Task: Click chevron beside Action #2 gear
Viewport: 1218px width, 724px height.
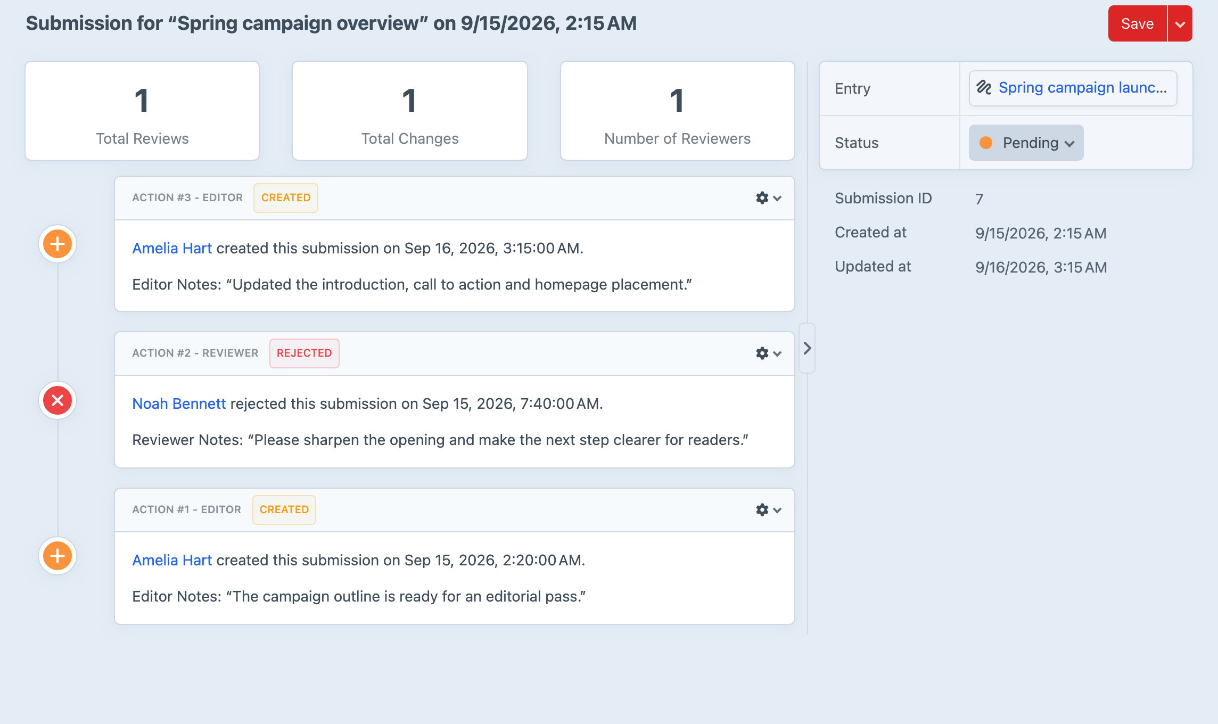Action: 777,354
